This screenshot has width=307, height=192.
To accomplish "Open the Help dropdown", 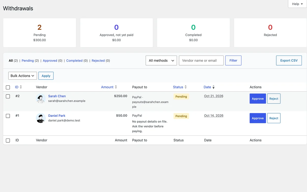I will (x=297, y=4).
